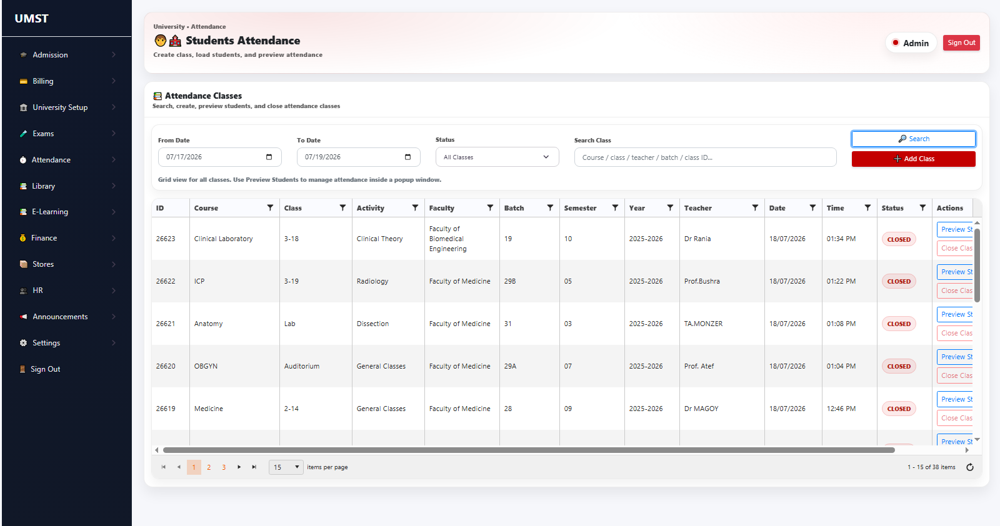Go to the next grid page
The width and height of the screenshot is (1000, 526).
coord(239,467)
